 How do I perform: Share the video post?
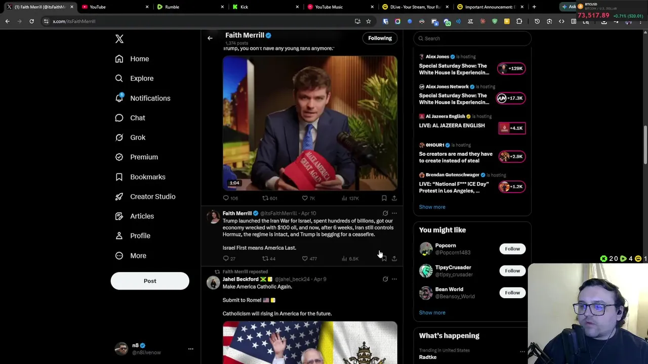point(394,198)
